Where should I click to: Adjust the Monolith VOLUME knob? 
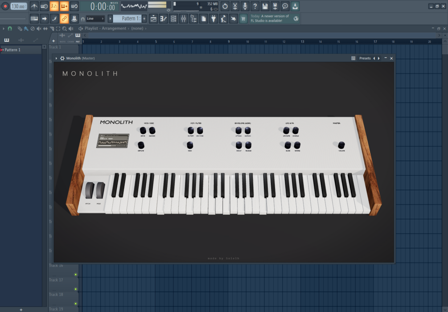(x=341, y=145)
